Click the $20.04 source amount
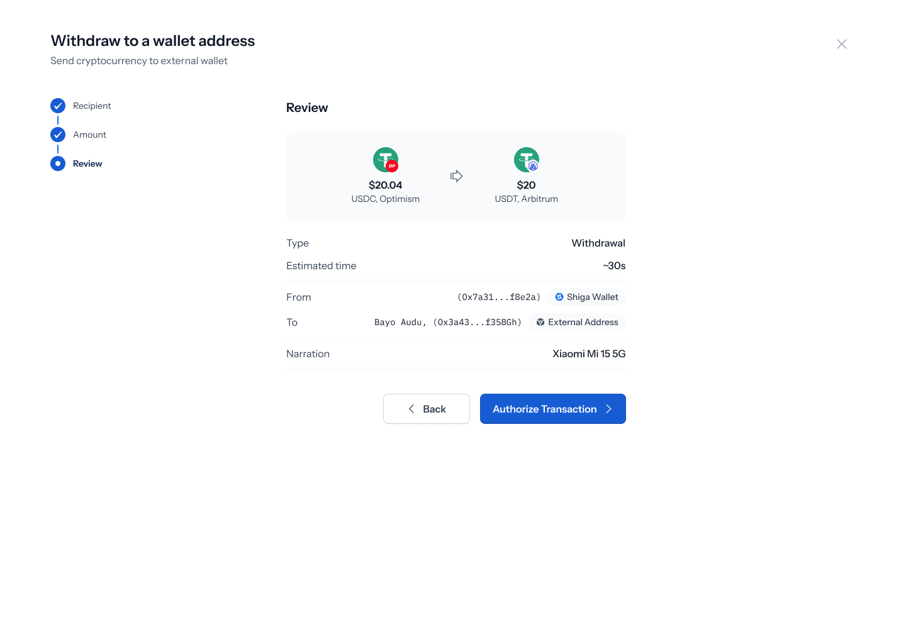906x644 pixels. (x=386, y=185)
